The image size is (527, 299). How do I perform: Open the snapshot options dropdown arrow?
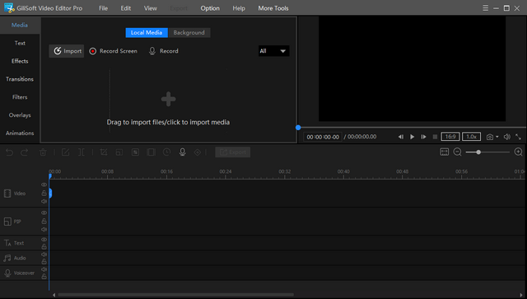click(x=497, y=137)
